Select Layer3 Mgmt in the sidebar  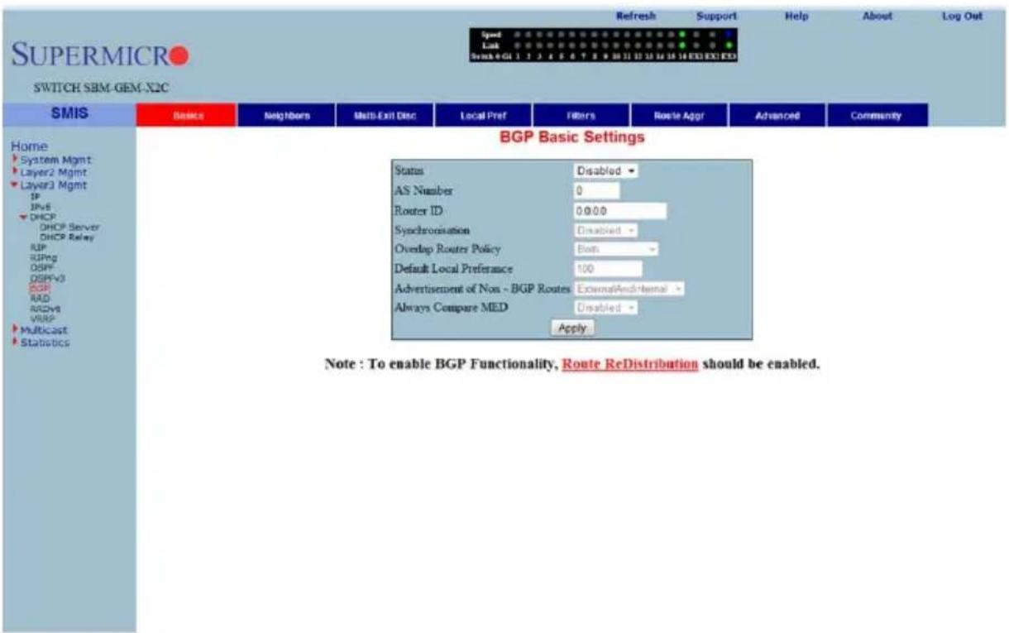click(52, 185)
